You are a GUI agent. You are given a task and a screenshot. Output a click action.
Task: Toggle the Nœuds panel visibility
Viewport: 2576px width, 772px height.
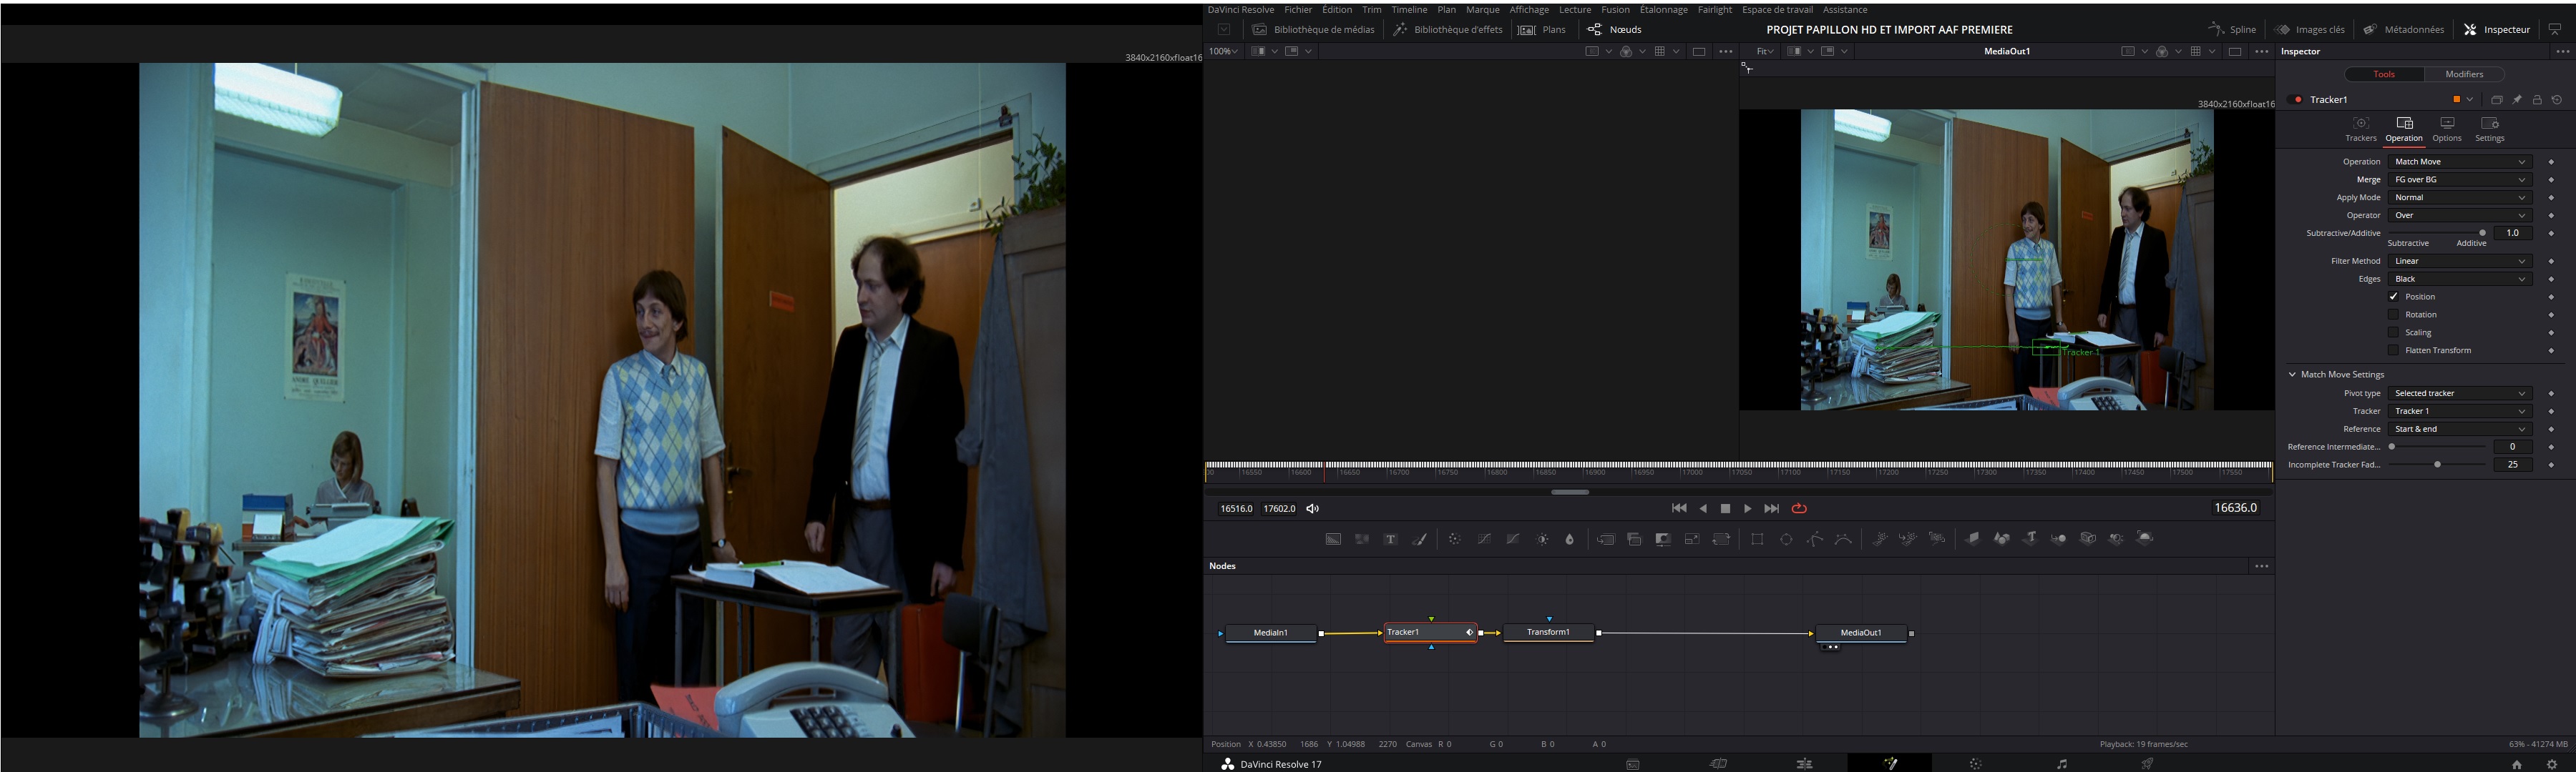pos(1614,30)
